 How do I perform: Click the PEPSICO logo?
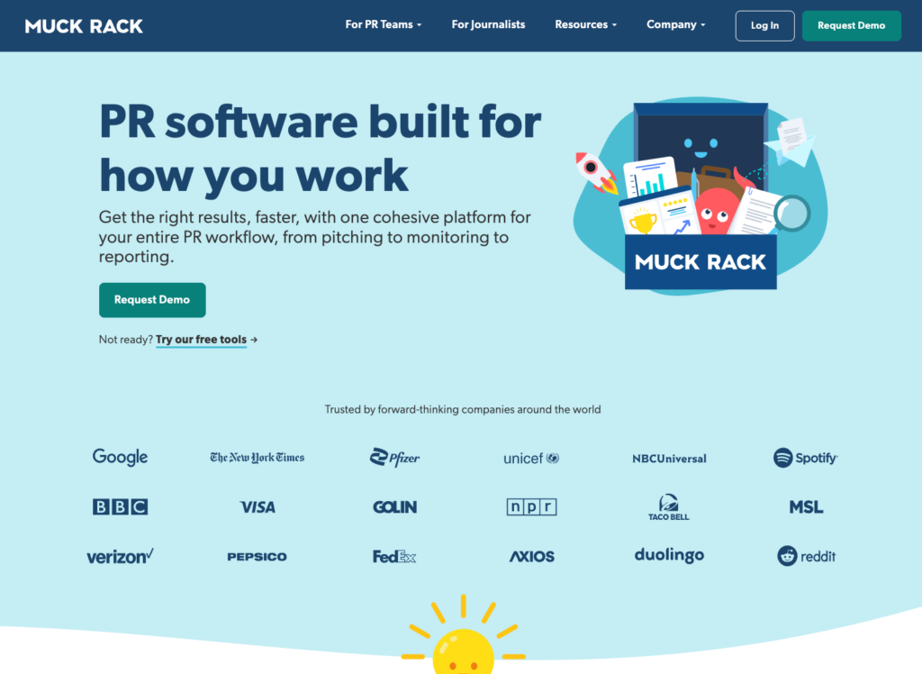point(257,556)
